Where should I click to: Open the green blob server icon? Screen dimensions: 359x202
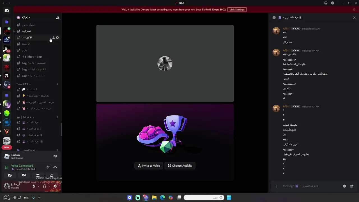click(x=7, y=113)
